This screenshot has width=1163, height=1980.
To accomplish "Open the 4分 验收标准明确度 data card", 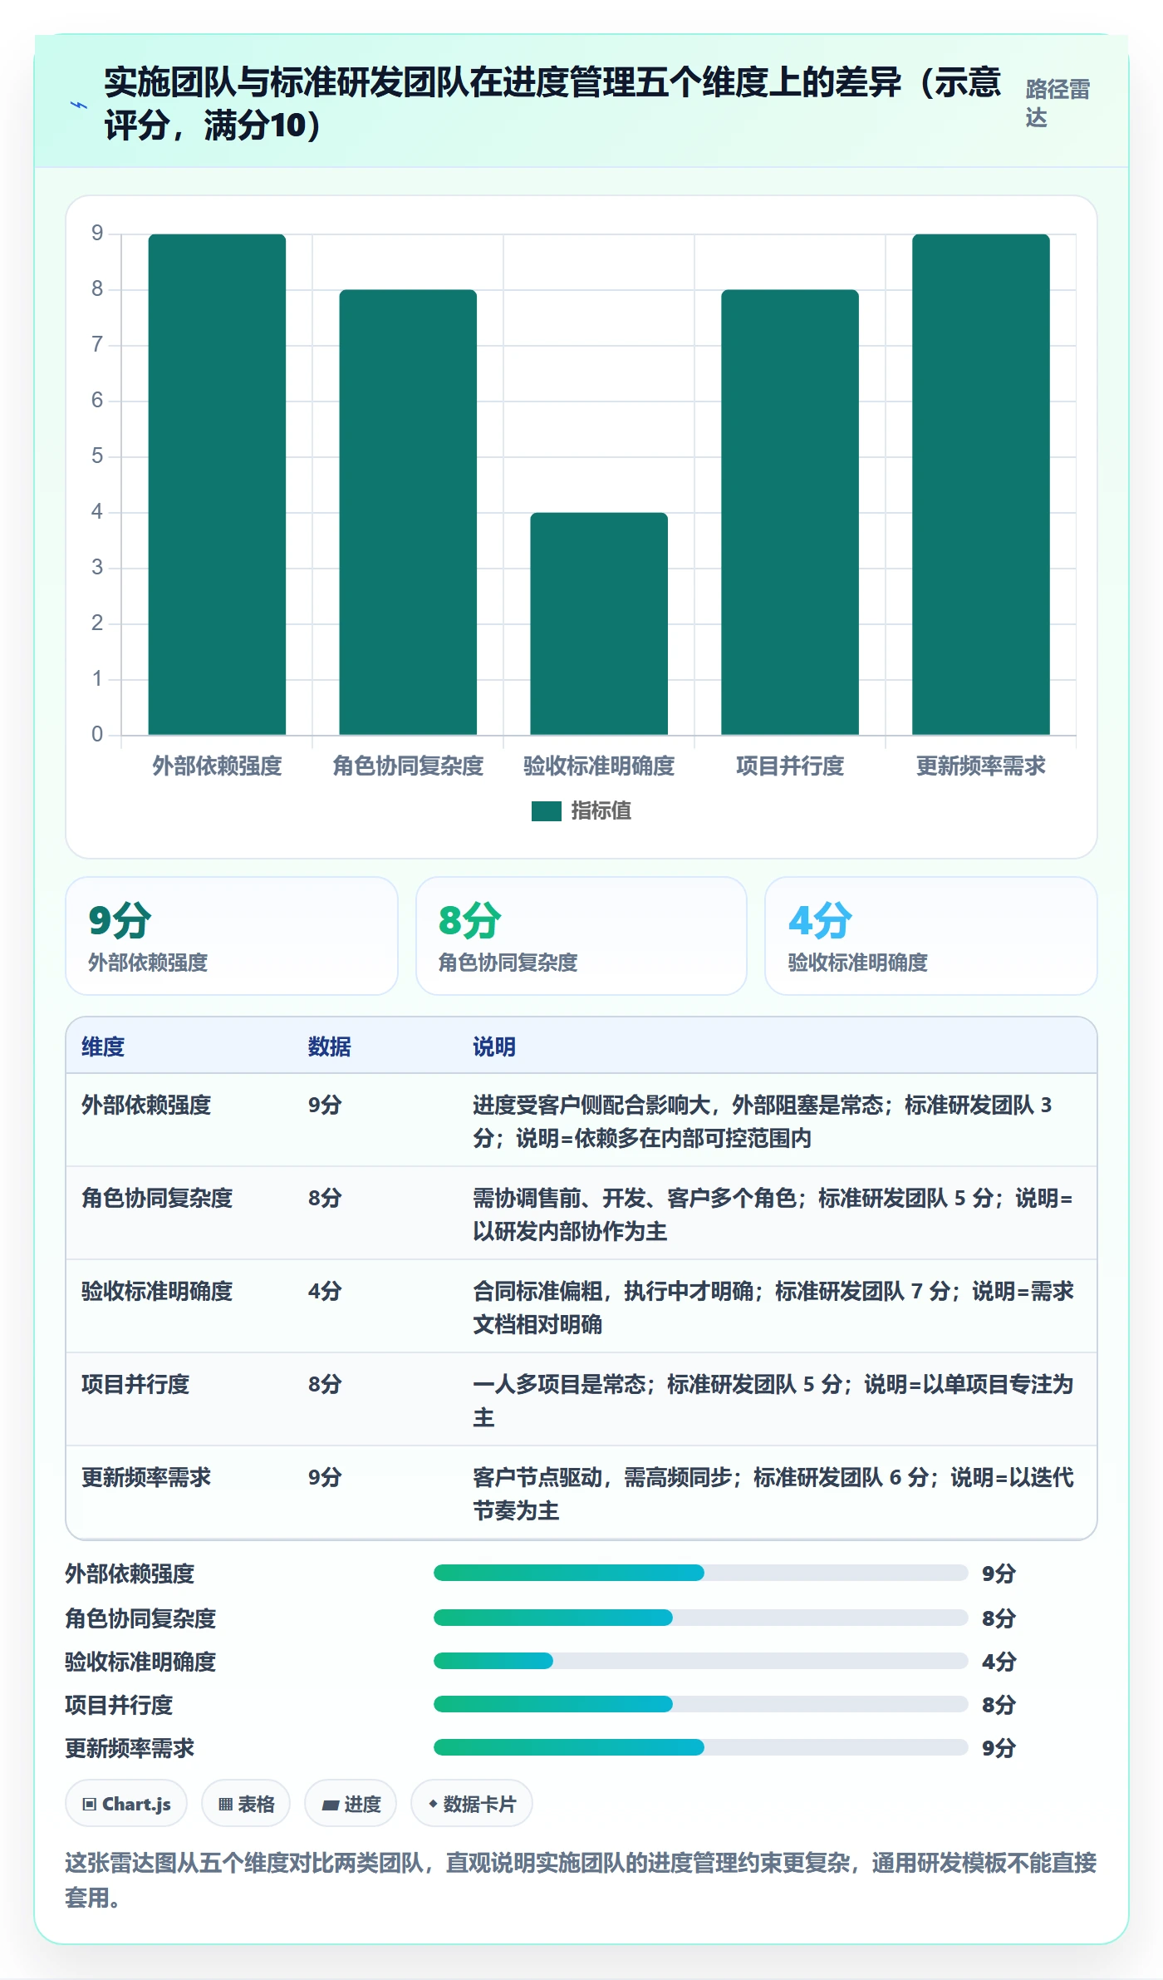I will click(x=931, y=936).
